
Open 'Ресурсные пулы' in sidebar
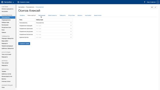pyautogui.click(x=6, y=27)
